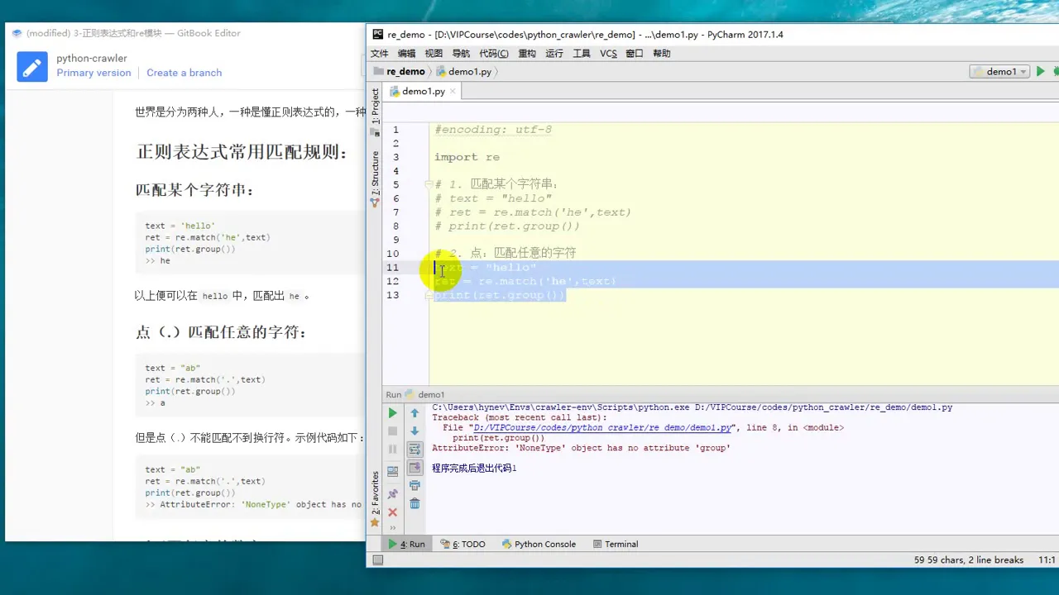Image resolution: width=1059 pixels, height=595 pixels.
Task: Click Primary version link in GitBook Editor
Action: [93, 73]
